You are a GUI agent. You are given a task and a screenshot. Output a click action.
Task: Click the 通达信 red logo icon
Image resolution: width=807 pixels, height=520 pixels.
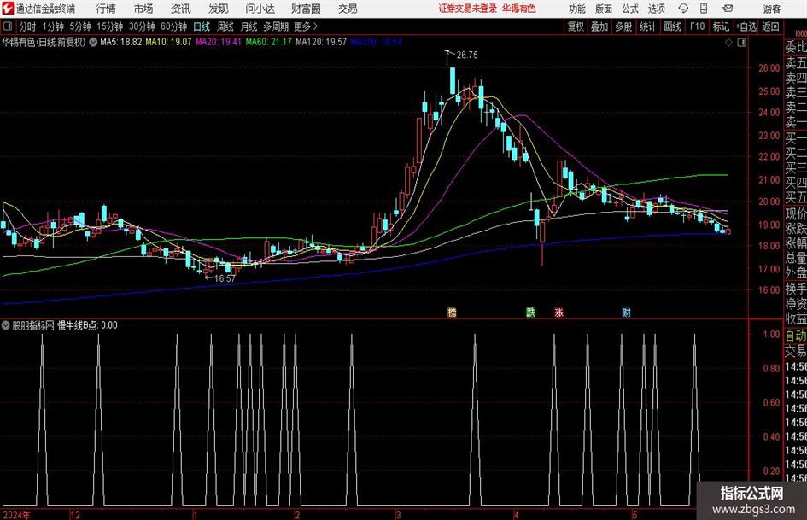click(8, 9)
